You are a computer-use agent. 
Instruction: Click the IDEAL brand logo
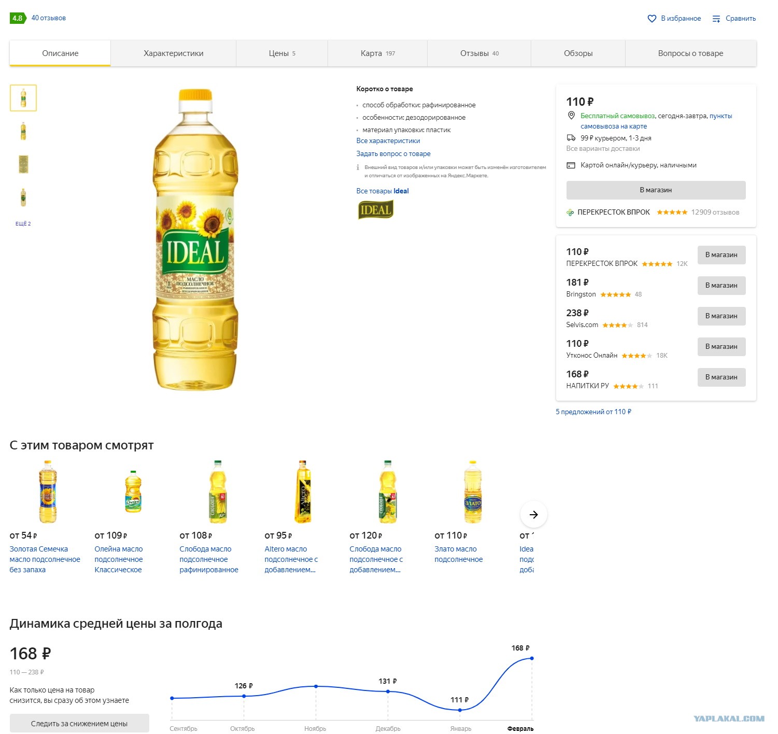tap(376, 210)
